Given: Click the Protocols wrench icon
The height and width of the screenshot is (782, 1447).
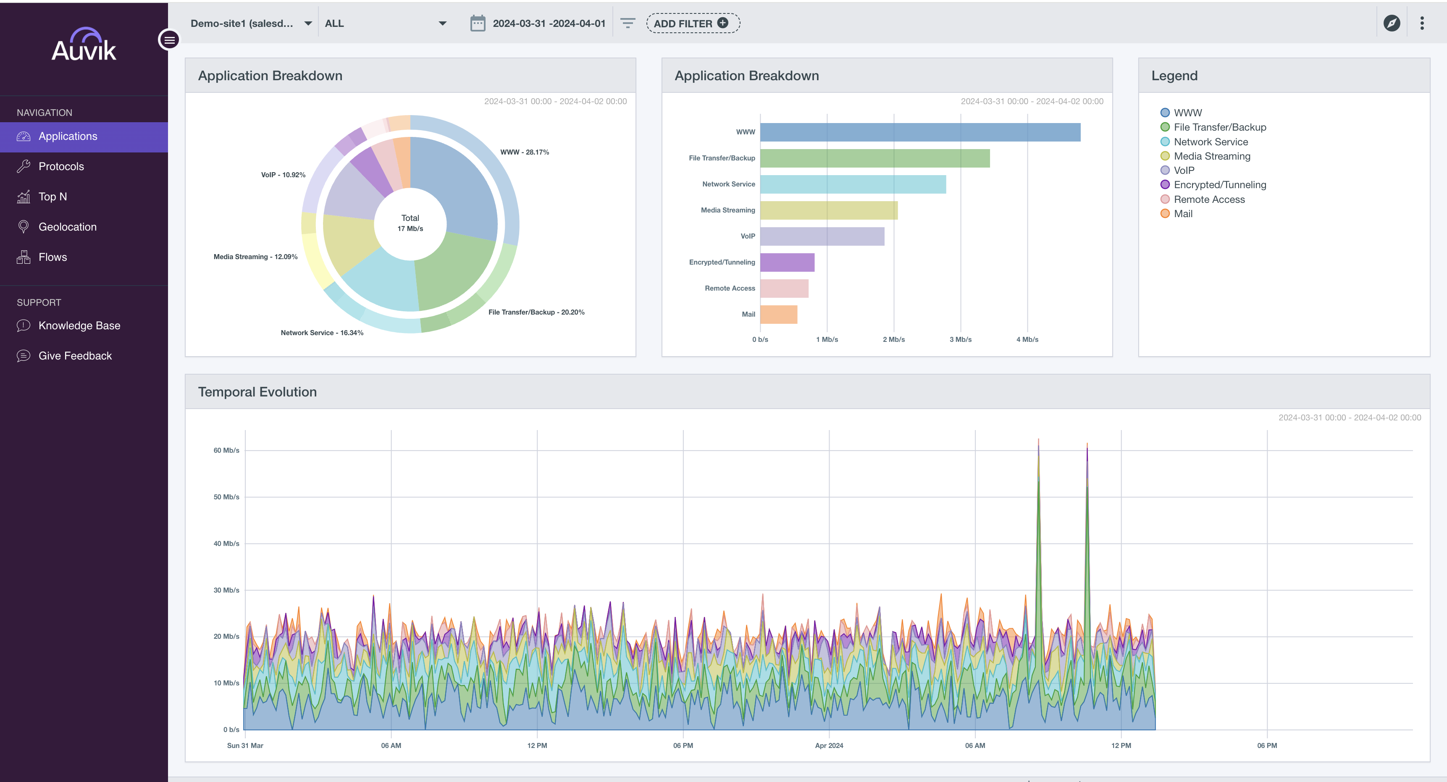Looking at the screenshot, I should coord(24,166).
